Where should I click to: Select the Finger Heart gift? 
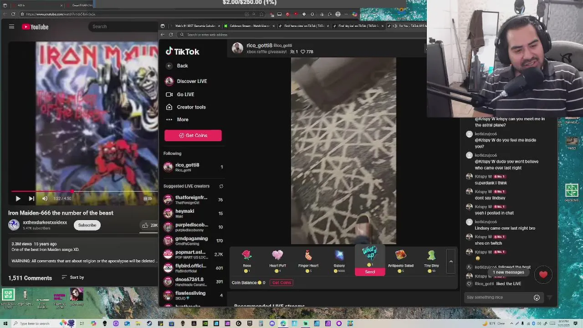click(308, 261)
